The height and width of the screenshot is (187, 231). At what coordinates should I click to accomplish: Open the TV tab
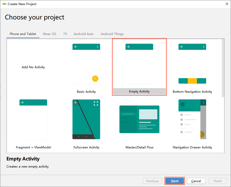(65, 34)
